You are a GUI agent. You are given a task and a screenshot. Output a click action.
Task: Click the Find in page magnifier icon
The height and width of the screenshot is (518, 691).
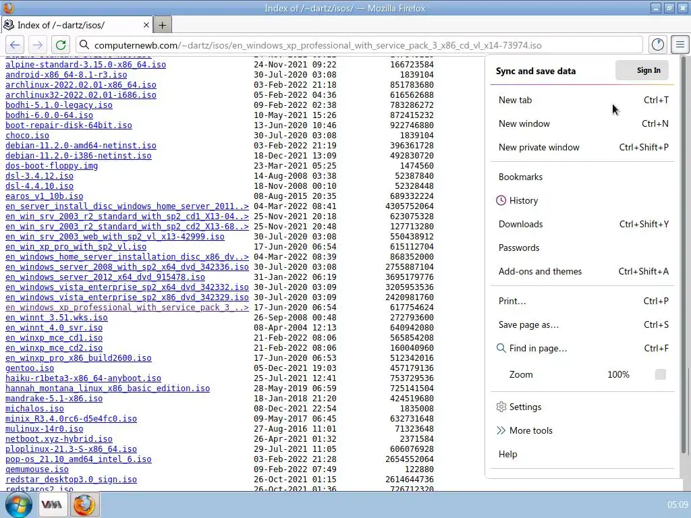501,349
